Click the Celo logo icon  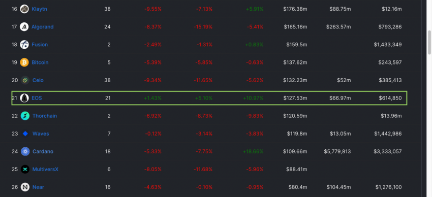point(25,80)
